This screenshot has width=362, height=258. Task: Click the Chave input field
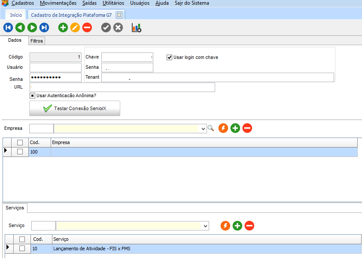pos(127,57)
